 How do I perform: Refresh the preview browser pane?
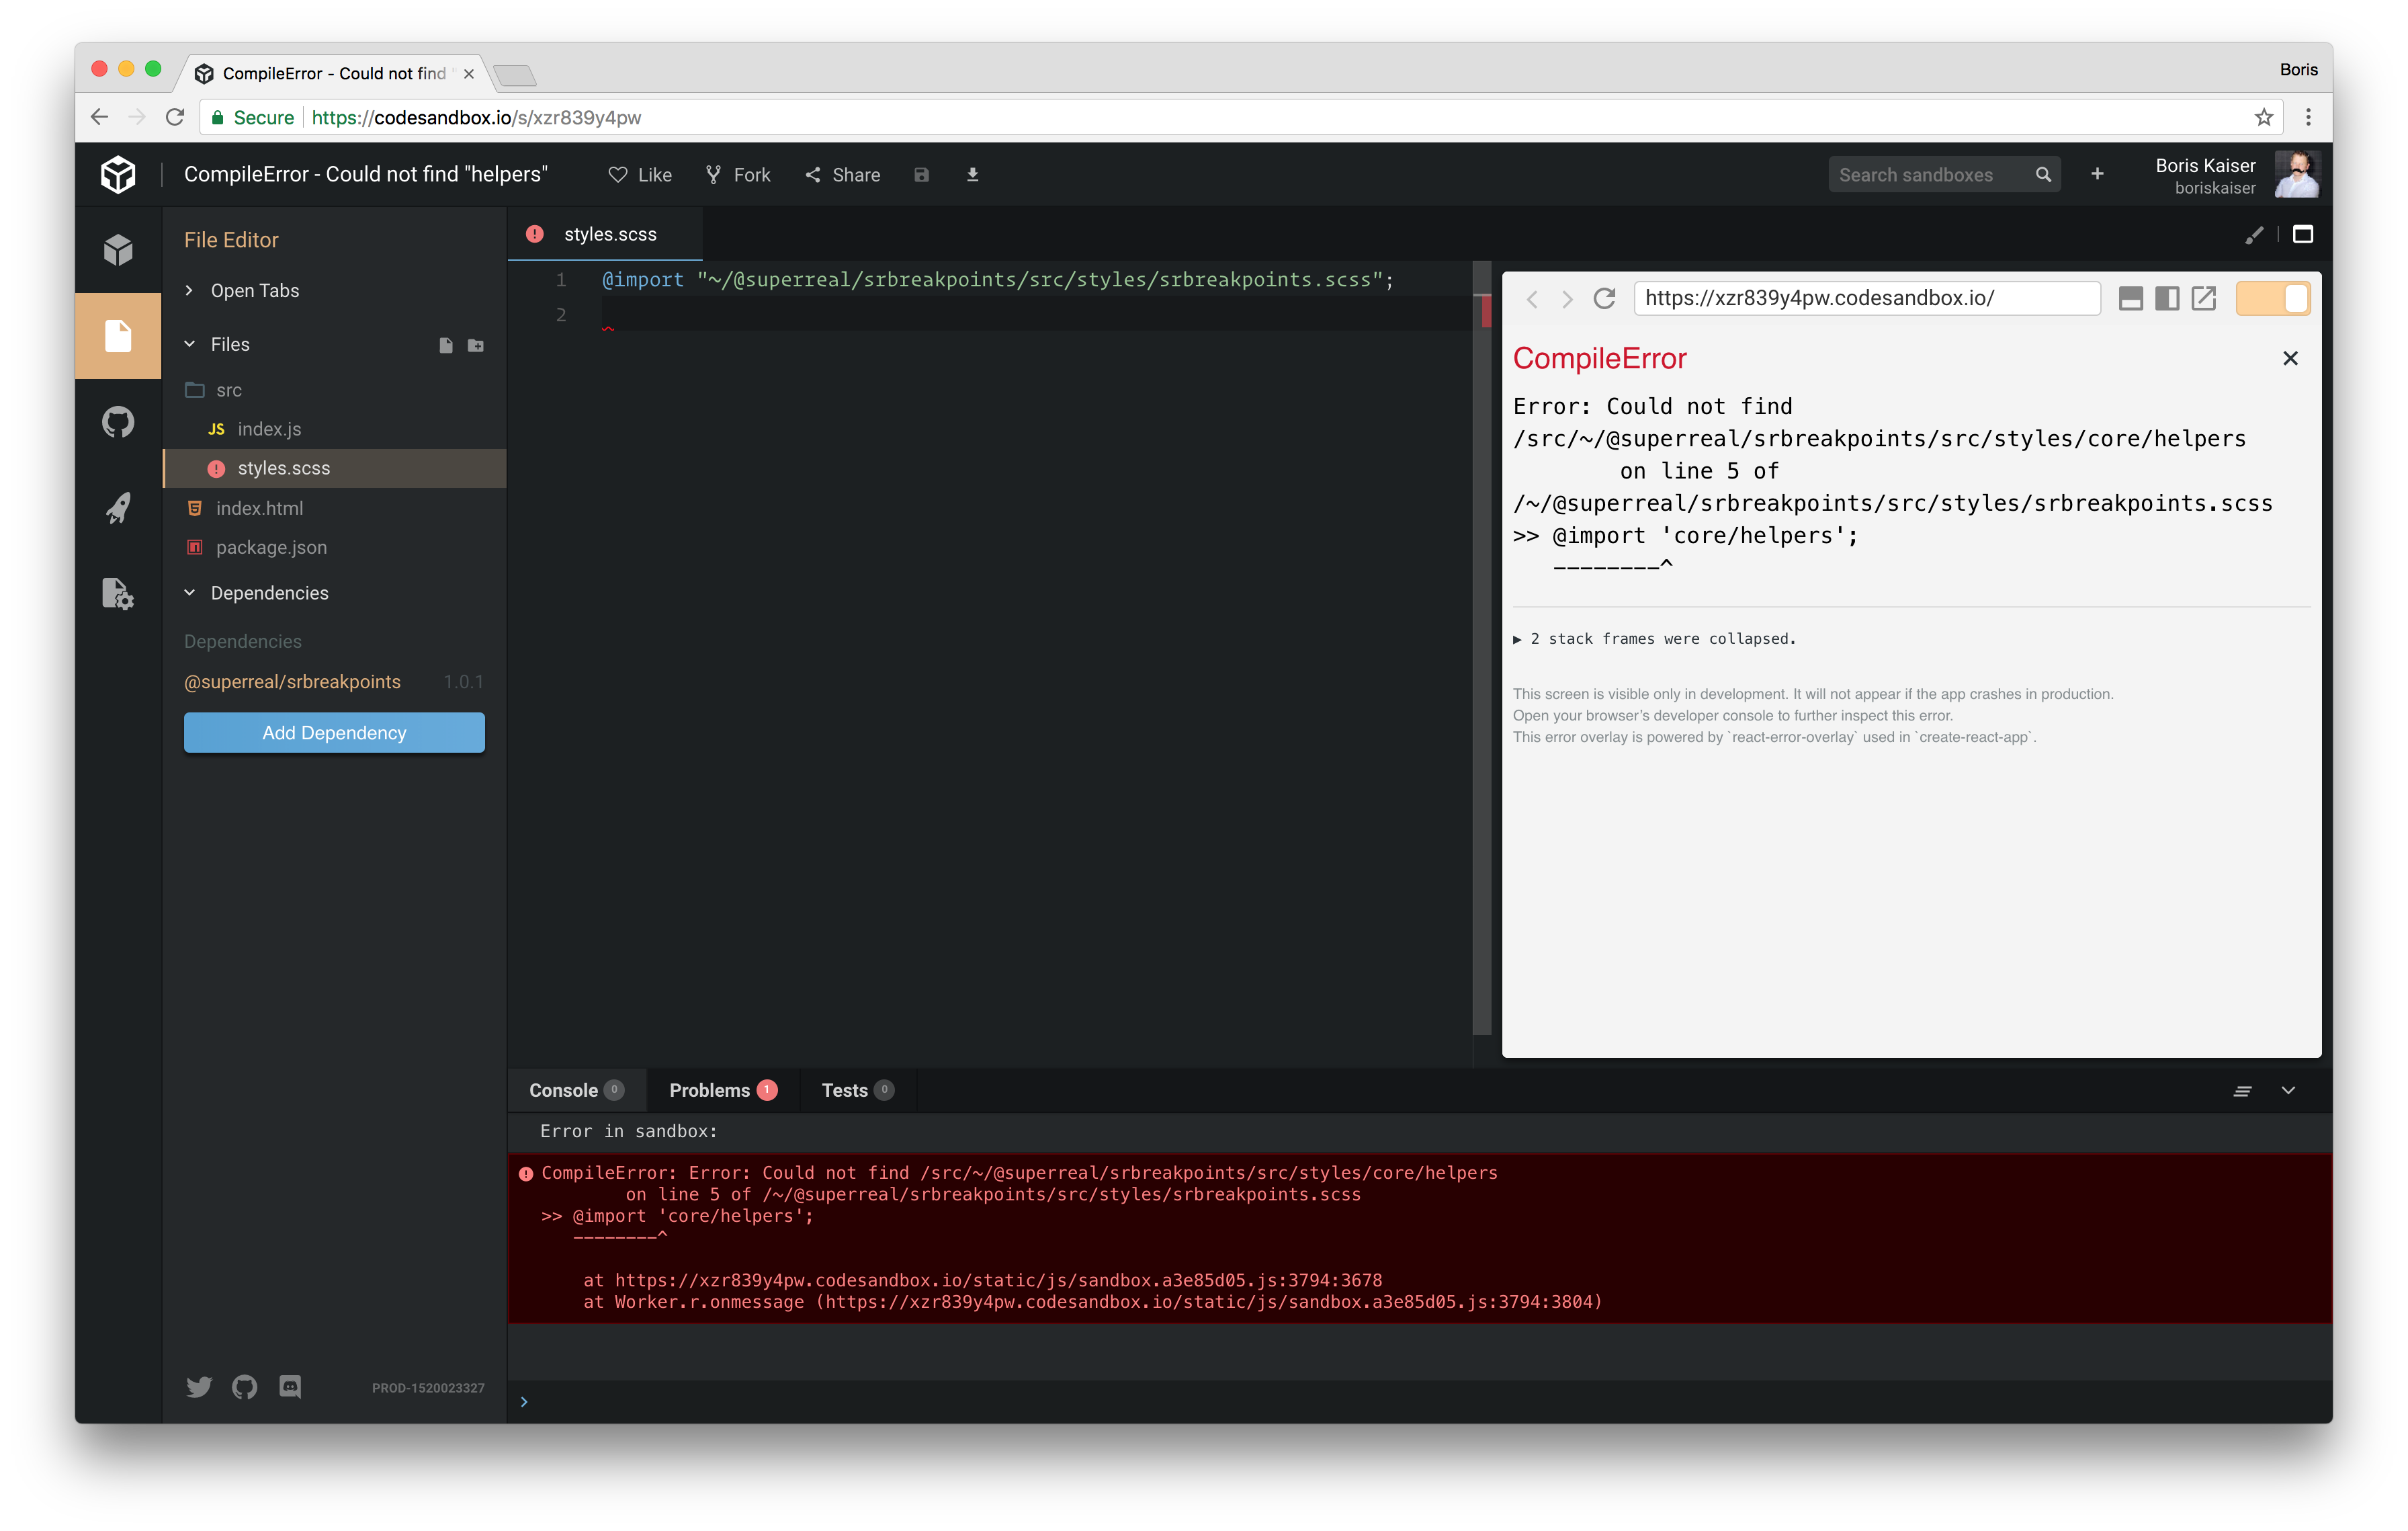pyautogui.click(x=1604, y=298)
